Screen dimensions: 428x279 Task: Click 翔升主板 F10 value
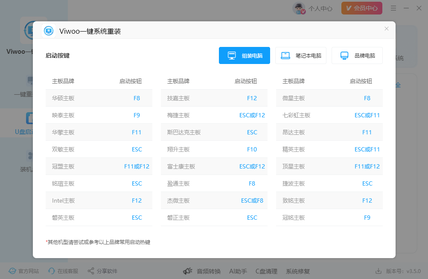pos(252,149)
